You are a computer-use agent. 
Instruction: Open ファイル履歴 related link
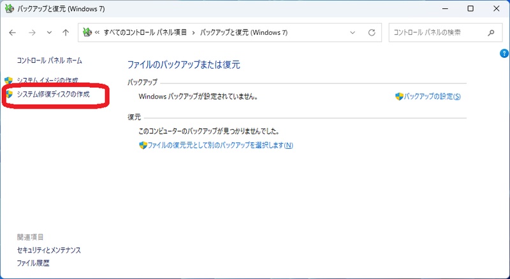click(33, 263)
